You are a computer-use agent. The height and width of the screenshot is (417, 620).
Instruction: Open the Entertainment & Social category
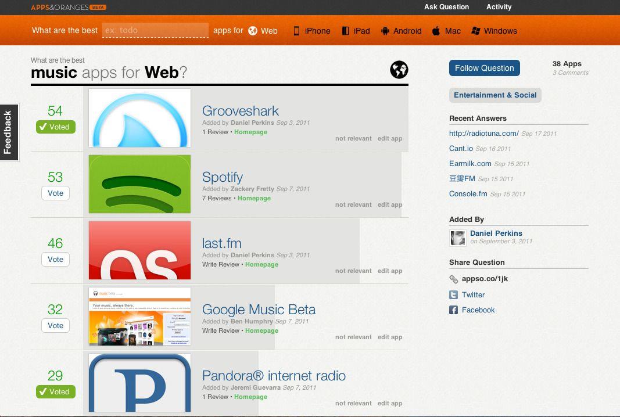495,95
